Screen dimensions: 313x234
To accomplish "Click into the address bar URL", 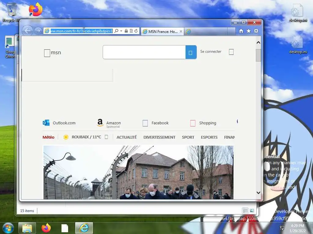I will coord(82,31).
